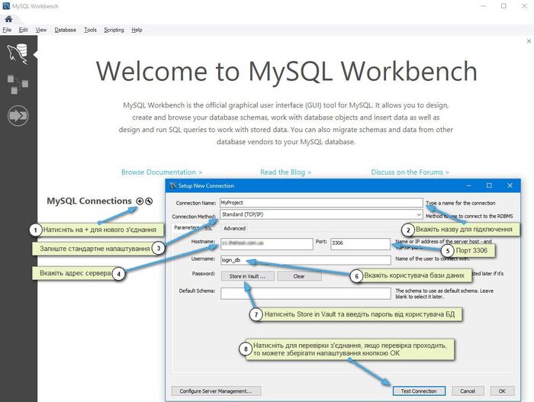The image size is (534, 402).
Task: Open the Scripting menu
Action: coord(114,30)
